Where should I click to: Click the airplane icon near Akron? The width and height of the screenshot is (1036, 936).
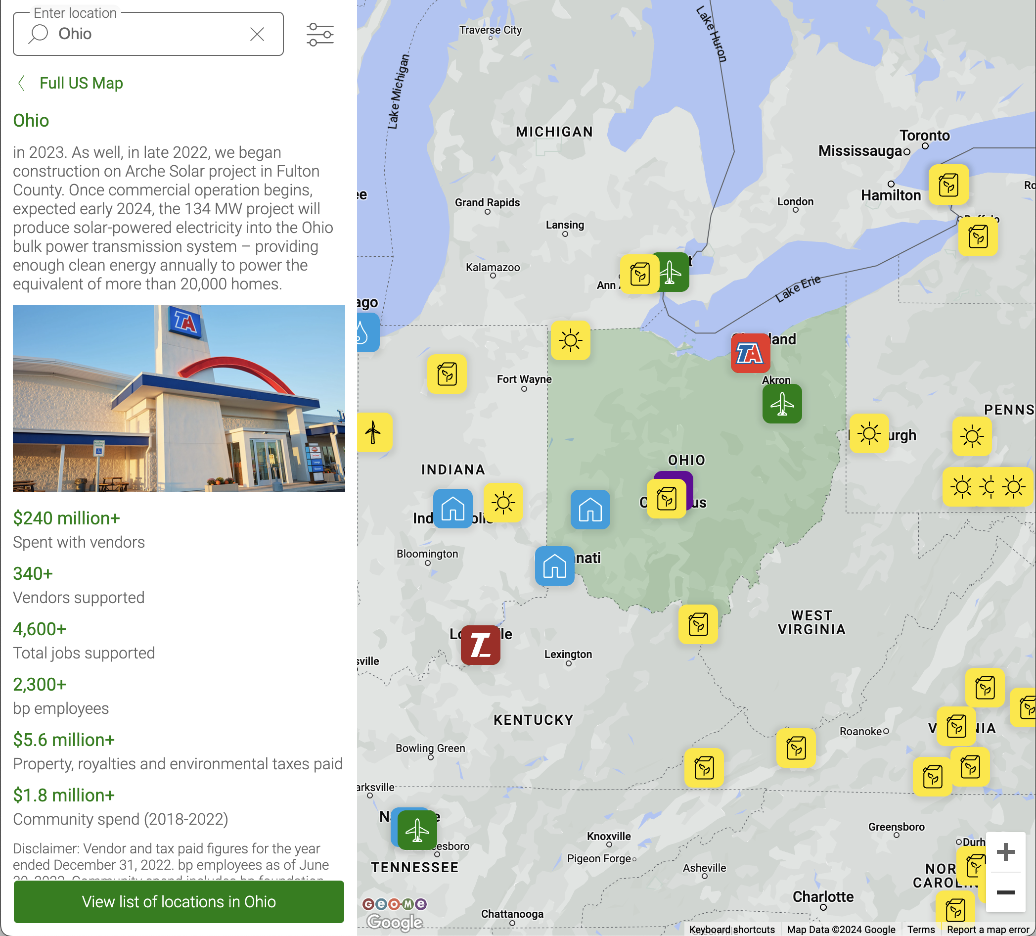point(782,404)
